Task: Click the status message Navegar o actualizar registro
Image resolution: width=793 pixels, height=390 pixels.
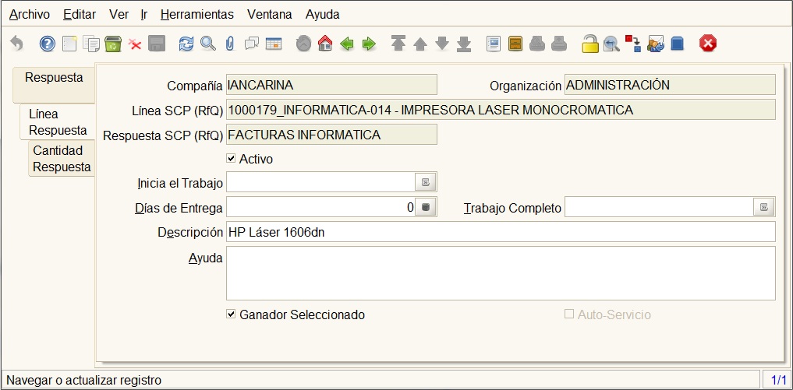Action: (83, 381)
